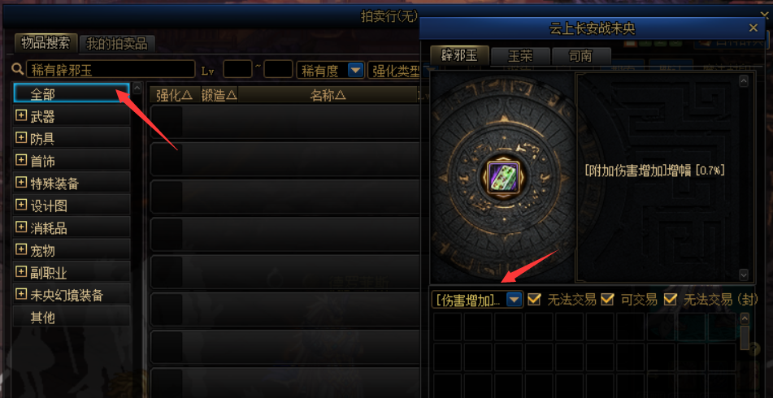Expand the 宠物 category plus icon

20,249
